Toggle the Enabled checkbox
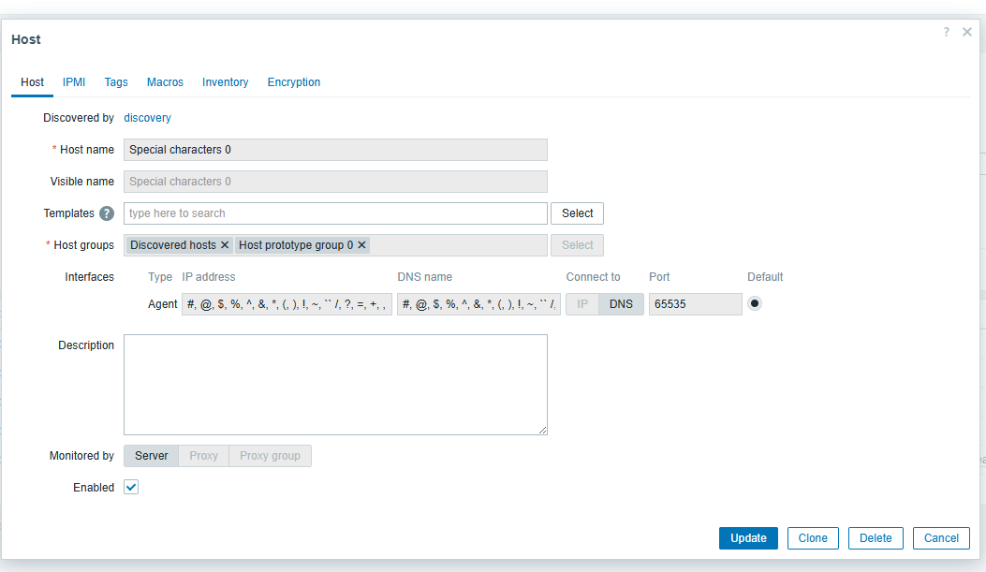986x572 pixels. (x=131, y=488)
